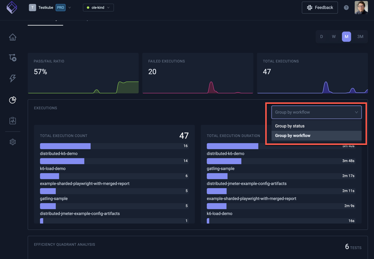This screenshot has height=259, width=374.
Task: Open the Group by workflow combo box
Action: tap(317, 112)
